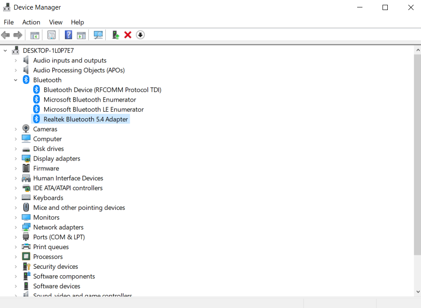
Task: Click the Disk drives label
Action: point(49,149)
